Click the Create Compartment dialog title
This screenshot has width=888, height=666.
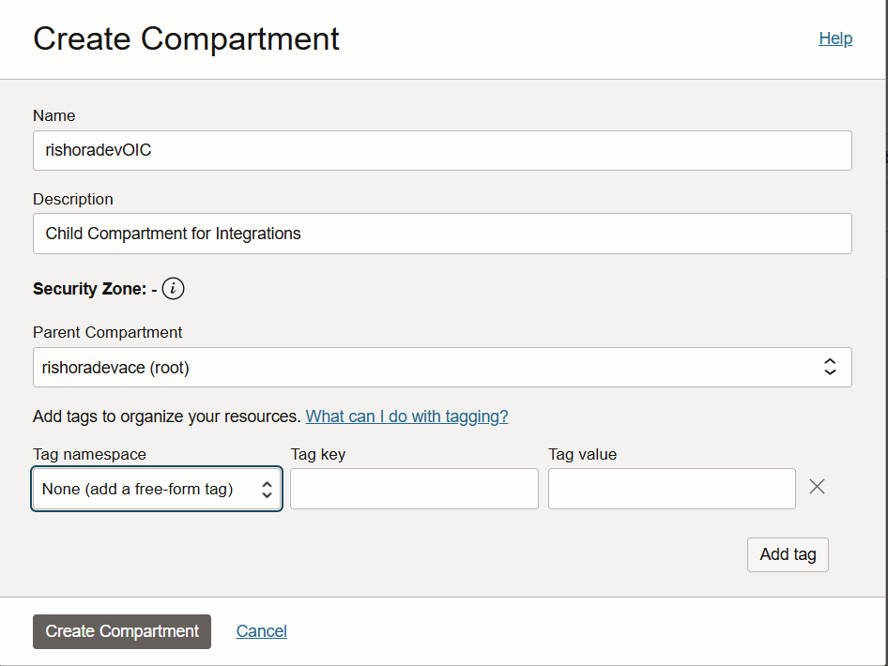186,39
